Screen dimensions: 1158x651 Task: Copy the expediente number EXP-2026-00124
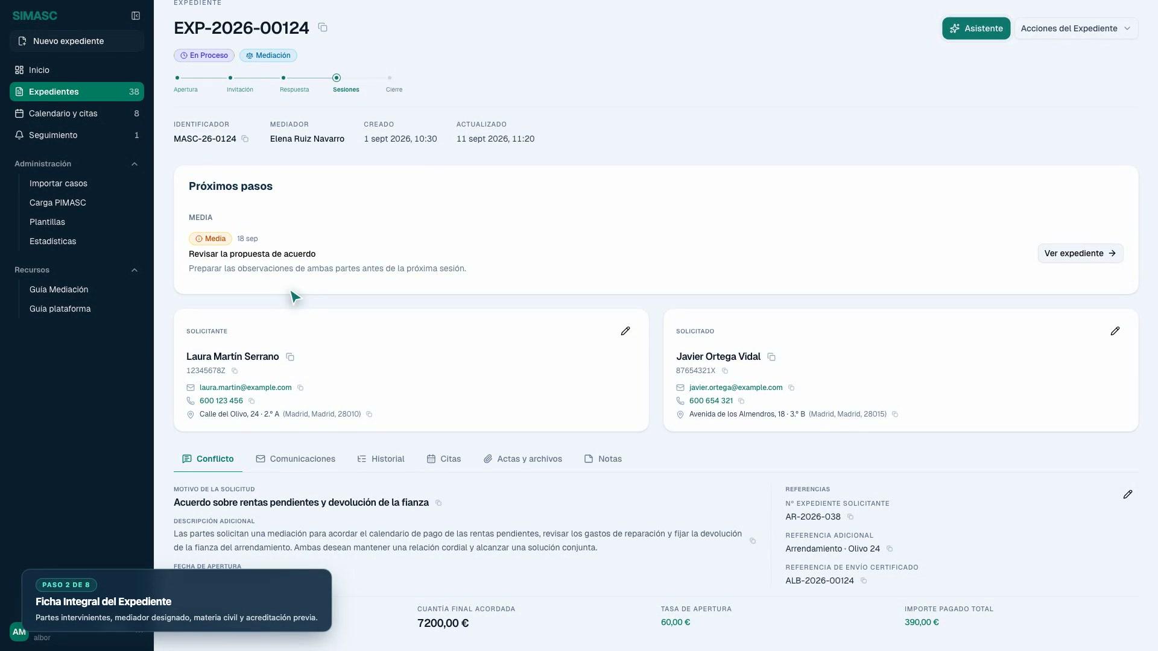click(323, 28)
